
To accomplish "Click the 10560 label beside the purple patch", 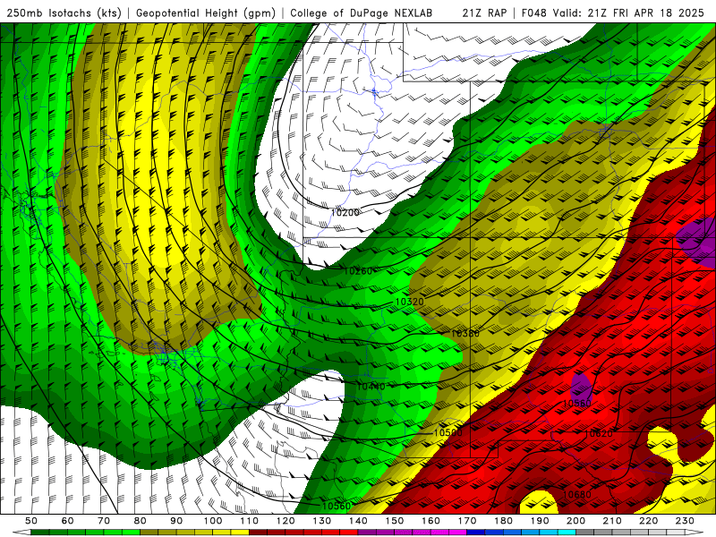I will pyautogui.click(x=577, y=404).
